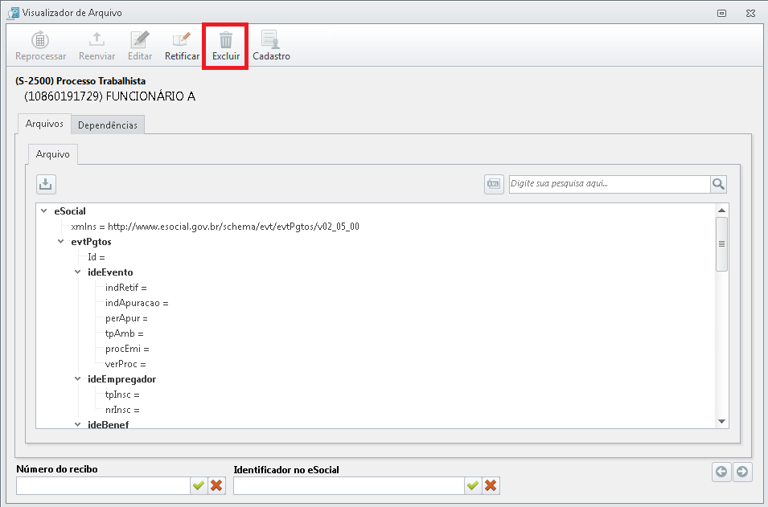The width and height of the screenshot is (768, 507).
Task: Click the Editar pencil icon
Action: click(x=140, y=39)
